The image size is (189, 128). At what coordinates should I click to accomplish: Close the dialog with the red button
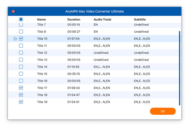pyautogui.click(x=13, y=11)
